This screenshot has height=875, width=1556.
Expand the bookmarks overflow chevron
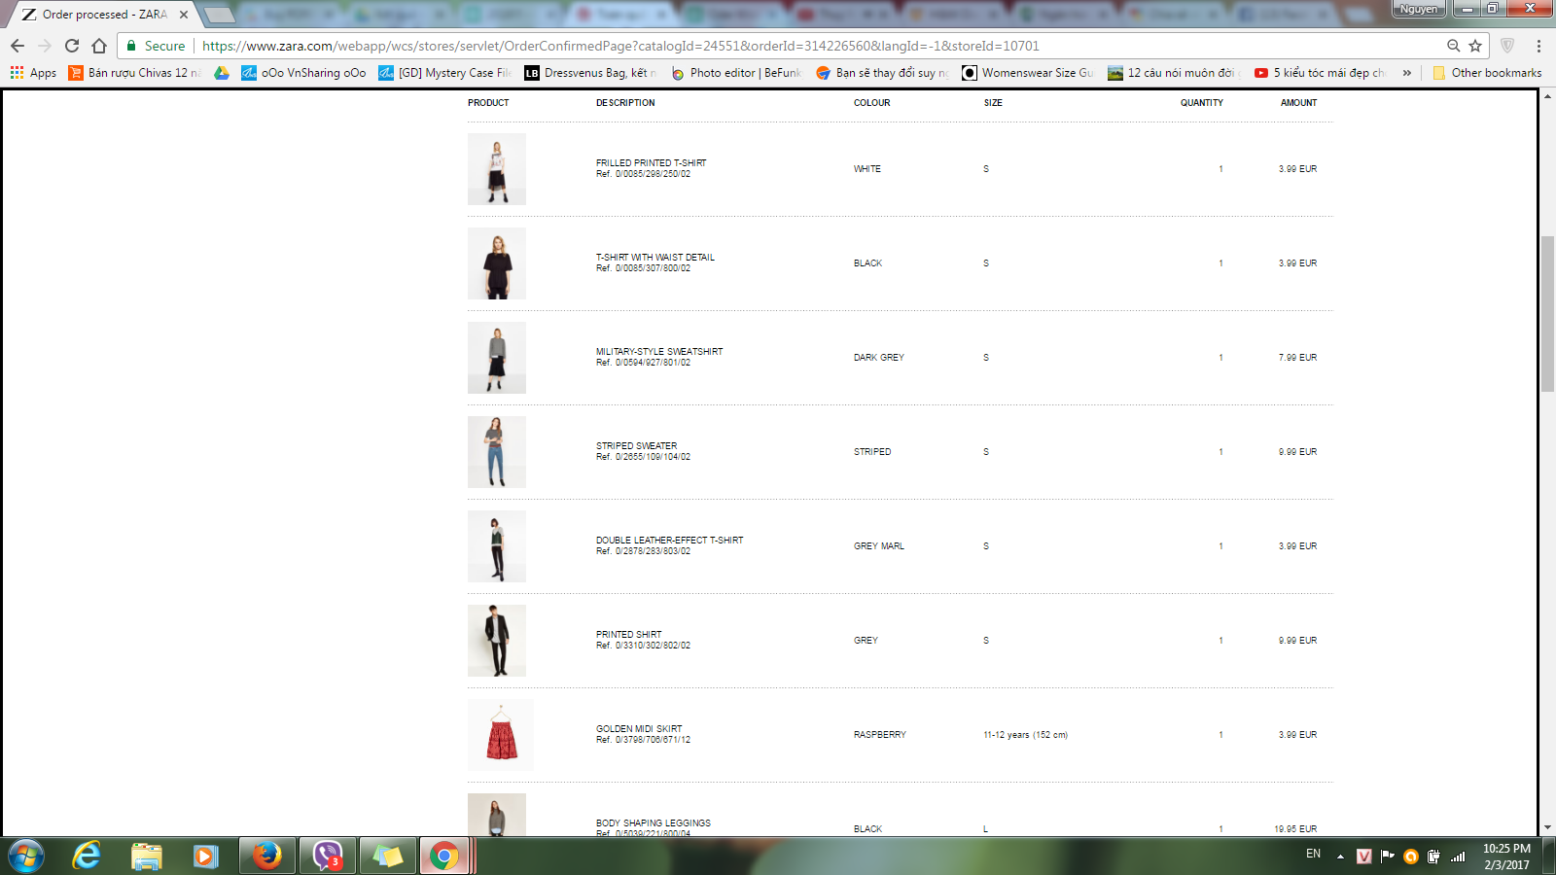pyautogui.click(x=1406, y=73)
